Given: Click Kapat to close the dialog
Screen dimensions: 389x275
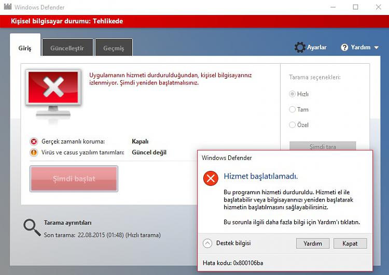Looking at the screenshot, I should point(350,243).
